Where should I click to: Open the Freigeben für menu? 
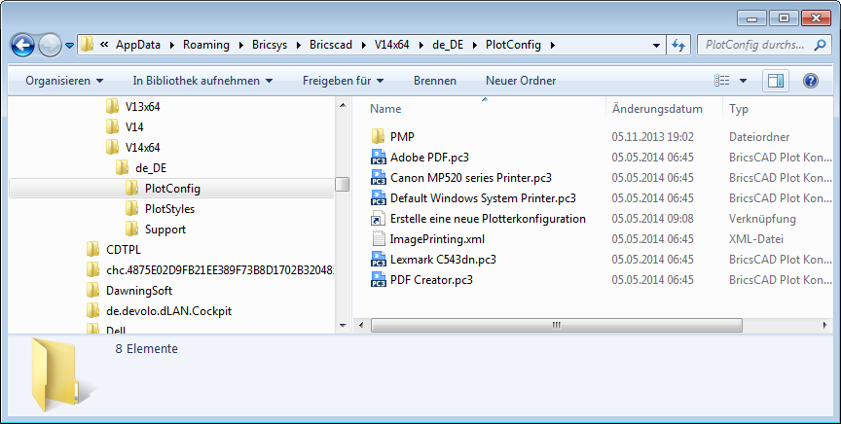pos(343,81)
